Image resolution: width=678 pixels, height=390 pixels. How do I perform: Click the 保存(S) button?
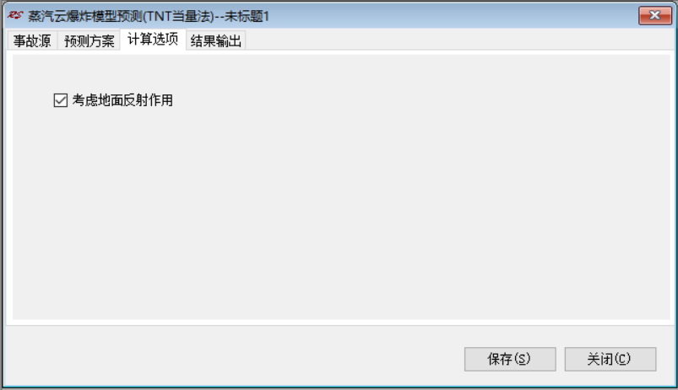click(510, 359)
